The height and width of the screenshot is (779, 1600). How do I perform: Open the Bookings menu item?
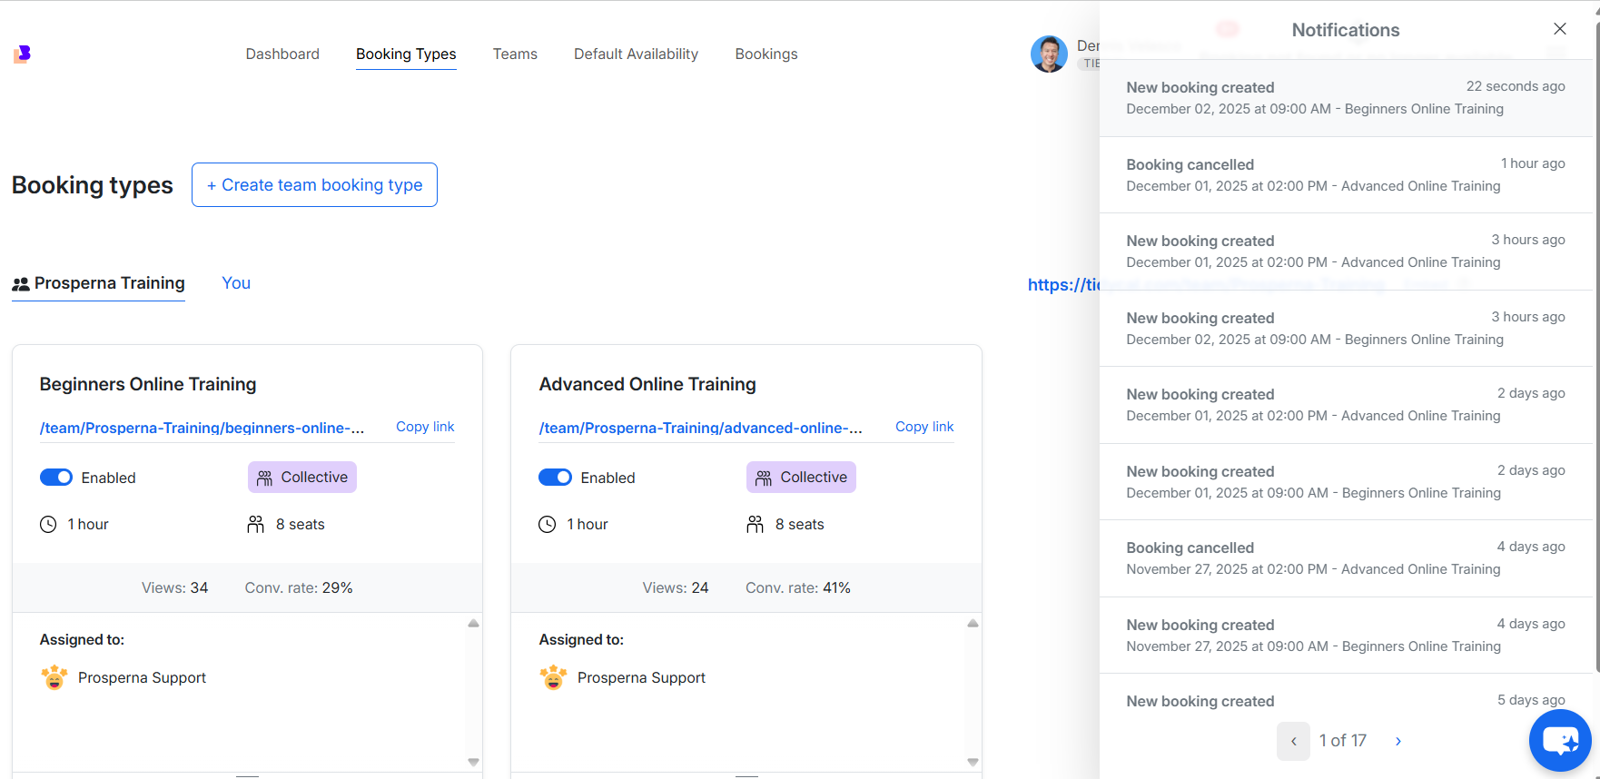(x=765, y=54)
